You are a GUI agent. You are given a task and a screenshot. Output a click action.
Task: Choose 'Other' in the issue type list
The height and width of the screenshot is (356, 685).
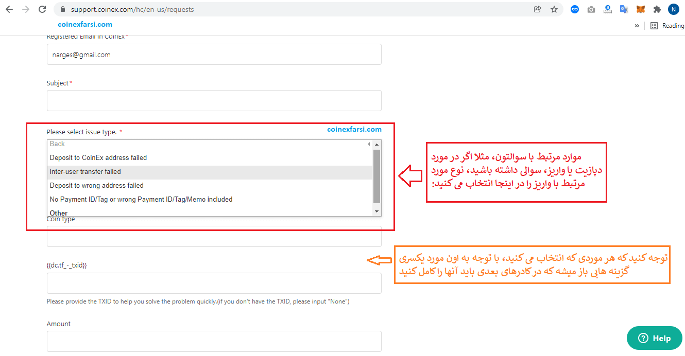tap(59, 212)
